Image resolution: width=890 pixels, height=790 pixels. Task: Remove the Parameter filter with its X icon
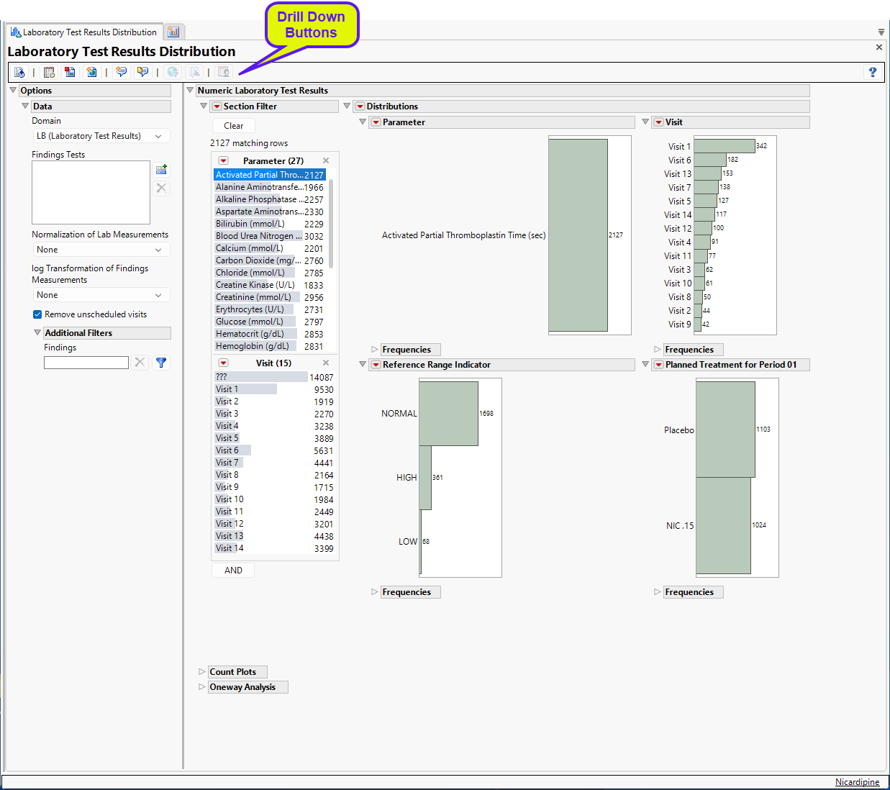(x=326, y=160)
